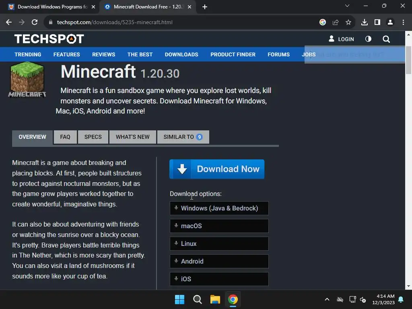Switch to the WHAT'S NEW tab
The width and height of the screenshot is (412, 309).
pos(133,137)
